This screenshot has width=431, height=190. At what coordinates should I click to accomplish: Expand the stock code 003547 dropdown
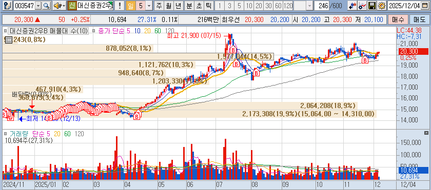[38, 5]
